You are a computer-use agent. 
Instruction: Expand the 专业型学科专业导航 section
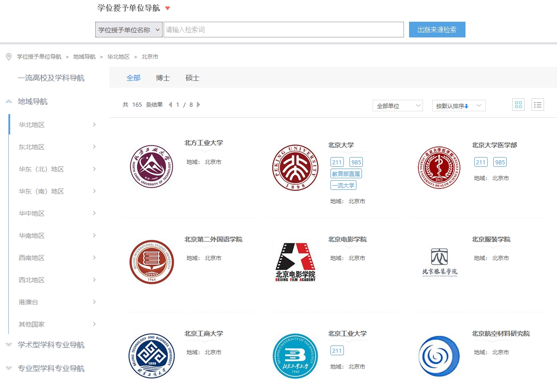click(x=9, y=368)
